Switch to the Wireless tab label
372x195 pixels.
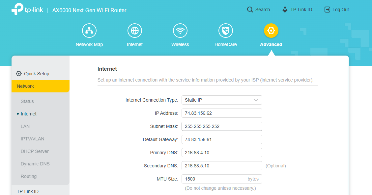click(x=180, y=44)
